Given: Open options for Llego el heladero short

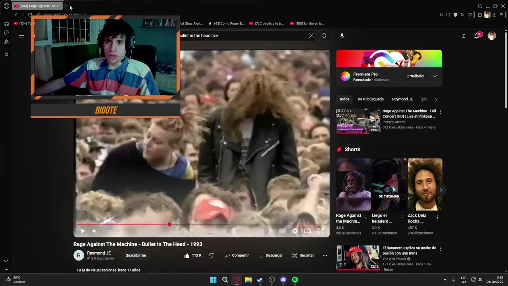Looking at the screenshot, I should pyautogui.click(x=402, y=217).
